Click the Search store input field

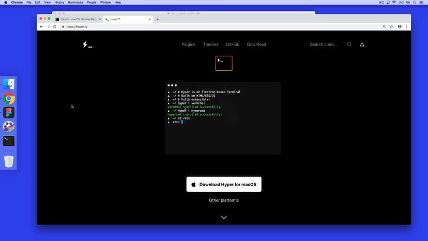[x=323, y=44]
